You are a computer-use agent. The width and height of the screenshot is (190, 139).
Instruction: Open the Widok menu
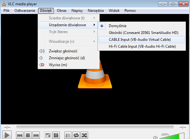click(x=114, y=11)
